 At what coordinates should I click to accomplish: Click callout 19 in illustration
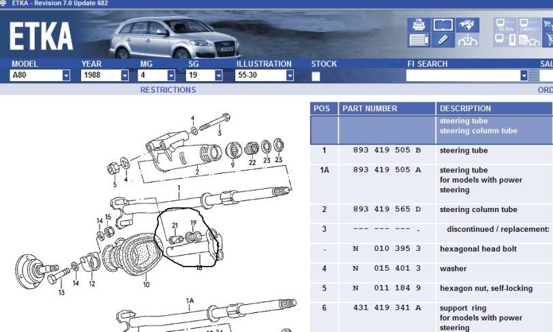193,223
